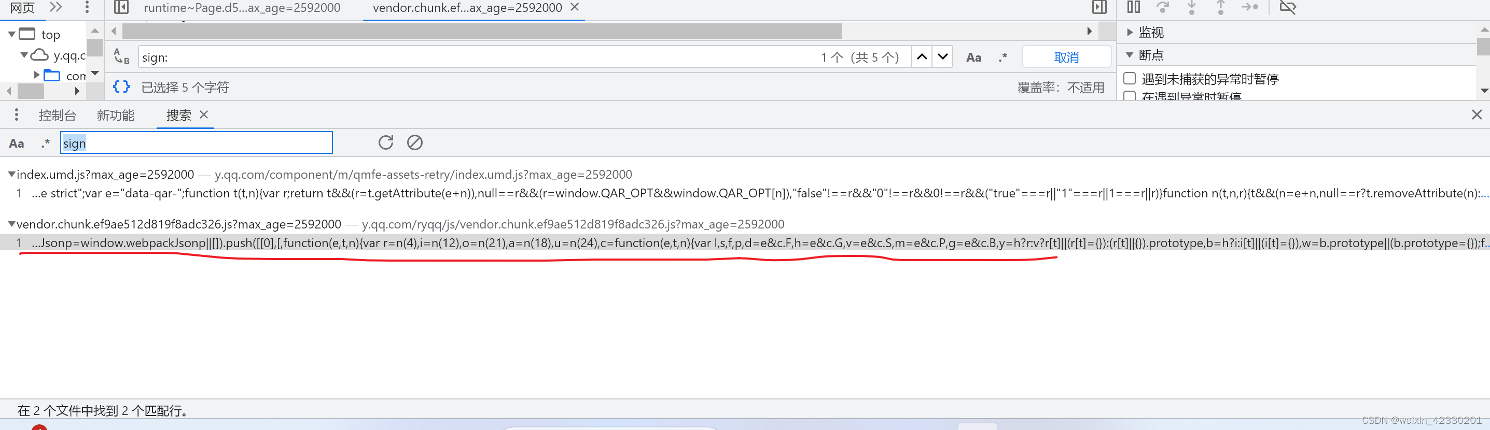The image size is (1490, 430).
Task: Click the editor horizontal scrollbar thumb
Action: pos(482,31)
